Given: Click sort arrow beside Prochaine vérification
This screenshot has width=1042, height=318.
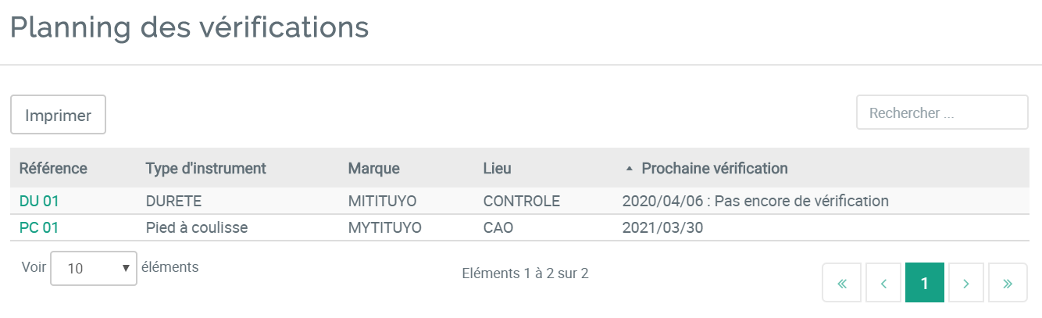Looking at the screenshot, I should coord(630,169).
